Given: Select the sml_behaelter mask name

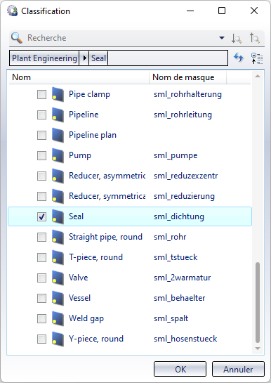Looking at the screenshot, I should [x=179, y=298].
